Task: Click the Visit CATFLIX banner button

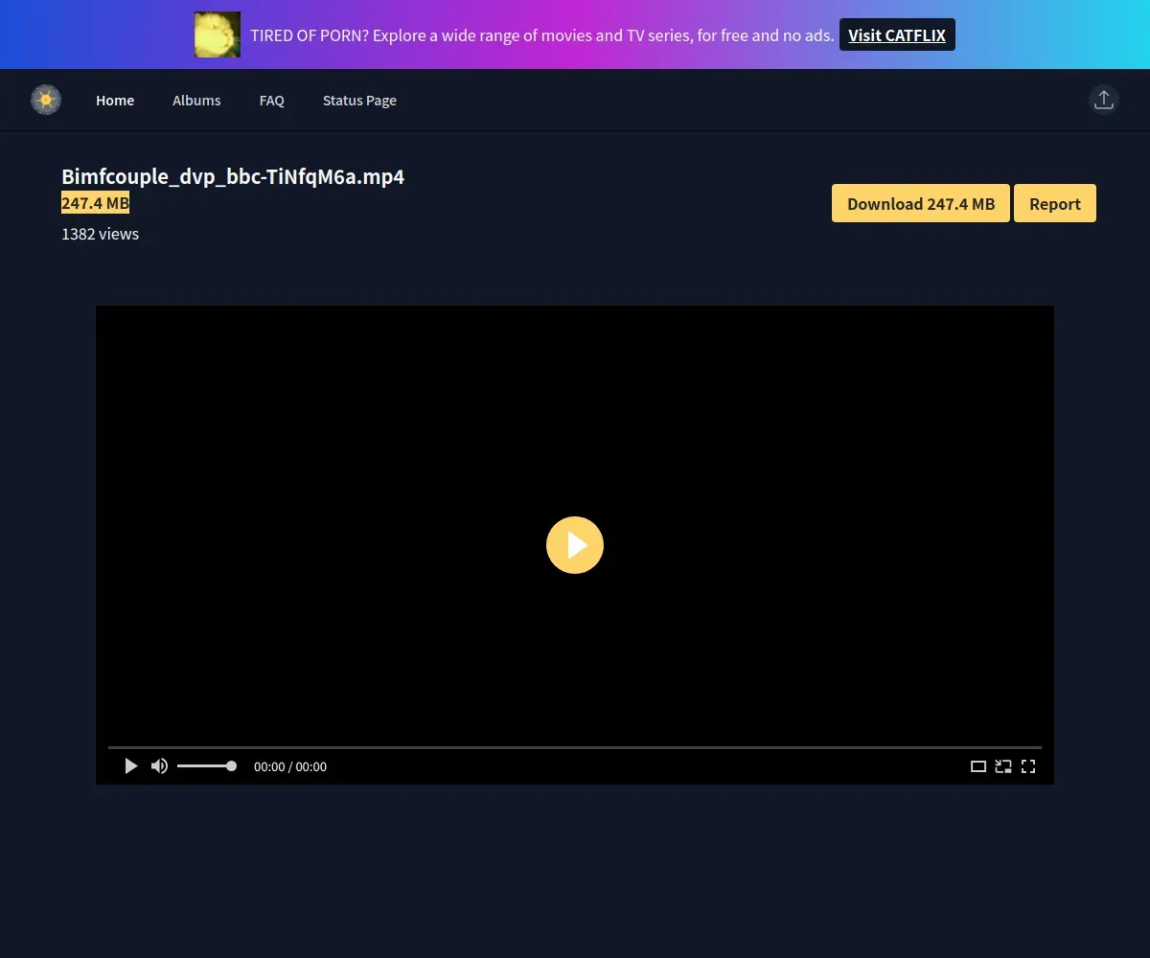Action: [897, 34]
